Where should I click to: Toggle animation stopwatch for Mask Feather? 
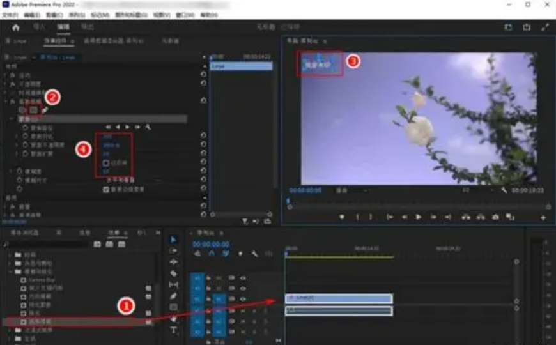point(26,136)
